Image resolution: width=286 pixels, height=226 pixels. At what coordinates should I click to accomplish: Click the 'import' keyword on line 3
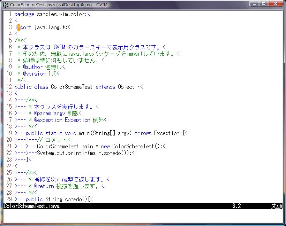[x=23, y=27]
